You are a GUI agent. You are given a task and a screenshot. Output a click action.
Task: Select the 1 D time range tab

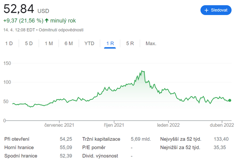(9, 43)
